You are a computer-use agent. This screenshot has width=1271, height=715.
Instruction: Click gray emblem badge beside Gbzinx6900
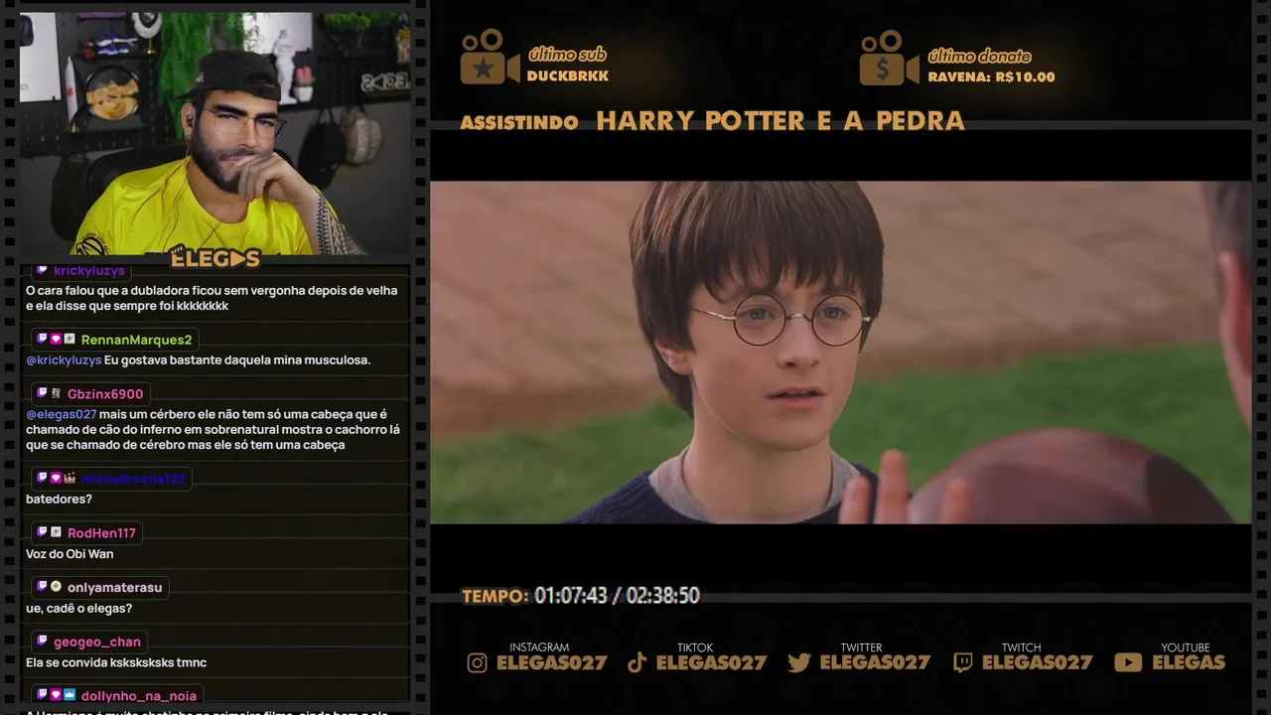(56, 393)
